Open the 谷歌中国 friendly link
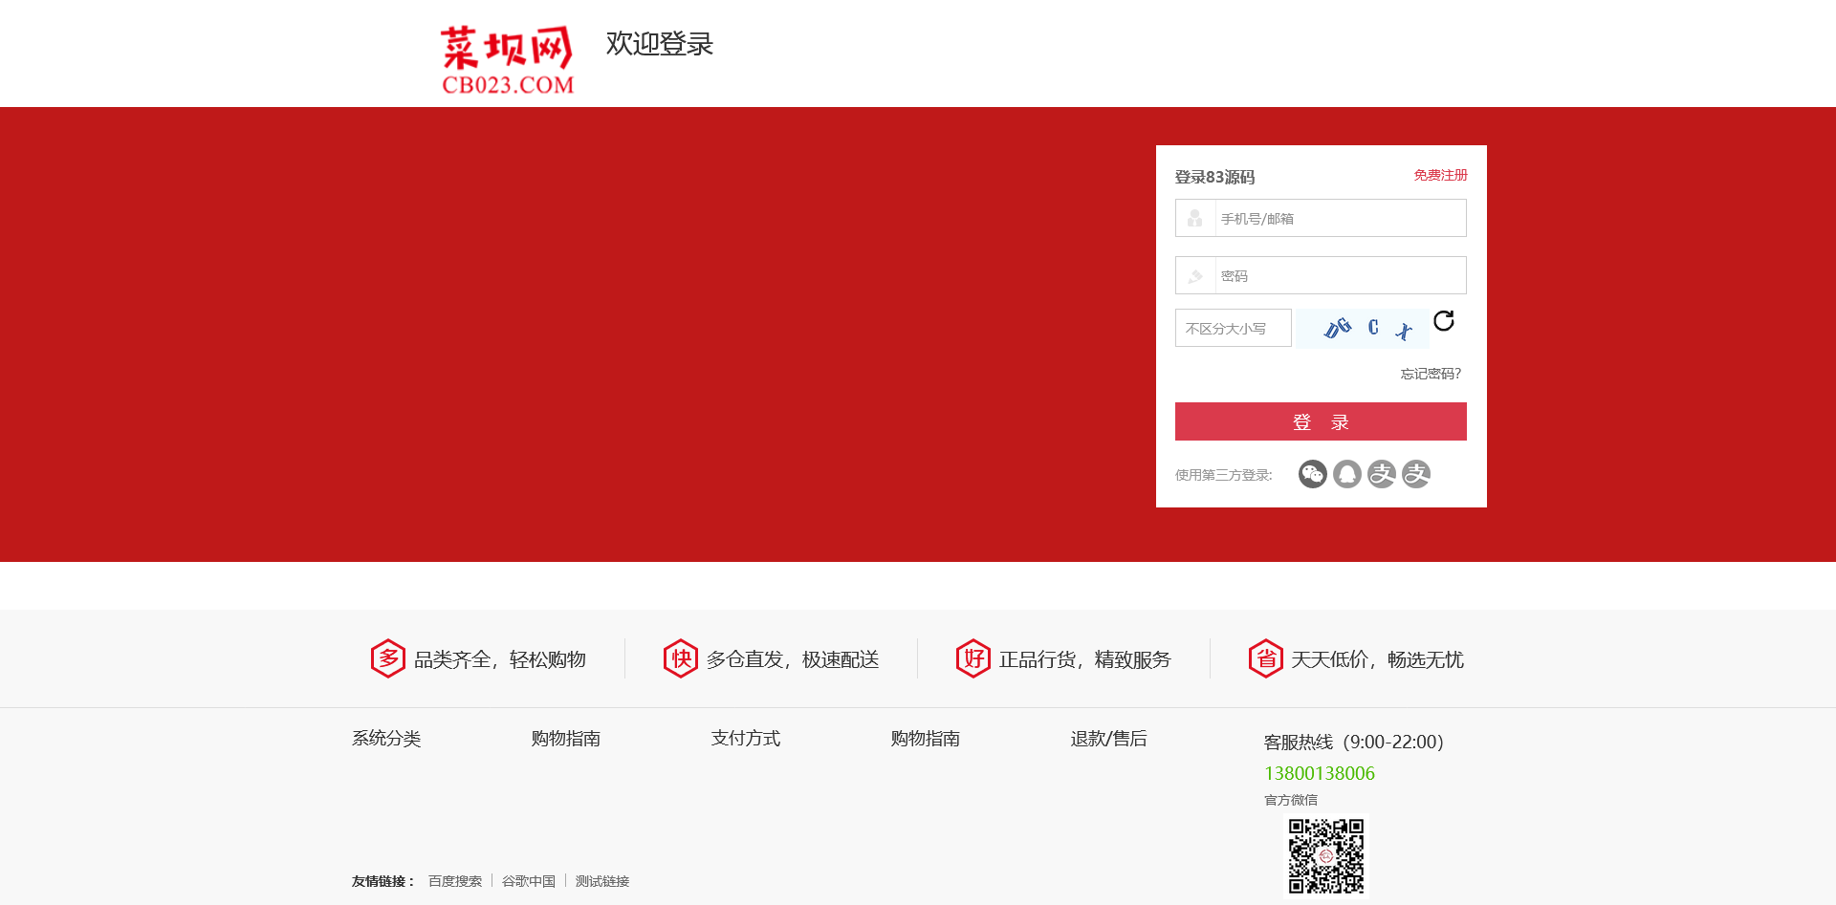This screenshot has width=1836, height=905. click(x=529, y=881)
